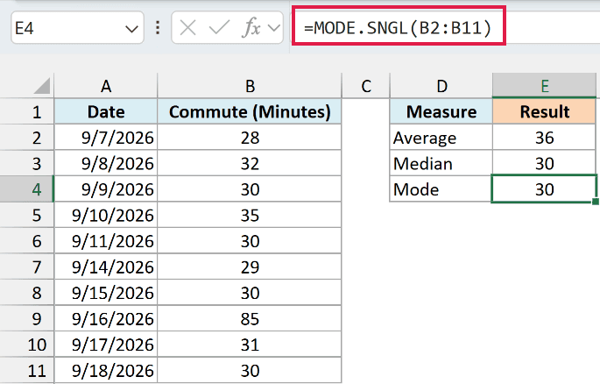Viewport: 600px width, 384px height.
Task: Select the Median result cell
Action: tap(544, 163)
